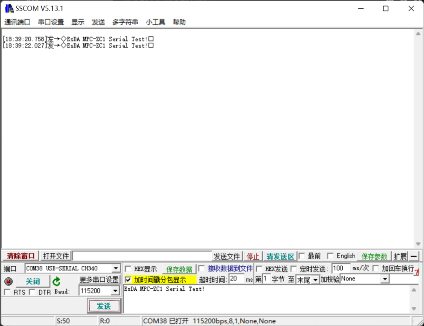The image size is (424, 326).
Task: Disable 加时间戳和分包显示 option
Action: 128,279
